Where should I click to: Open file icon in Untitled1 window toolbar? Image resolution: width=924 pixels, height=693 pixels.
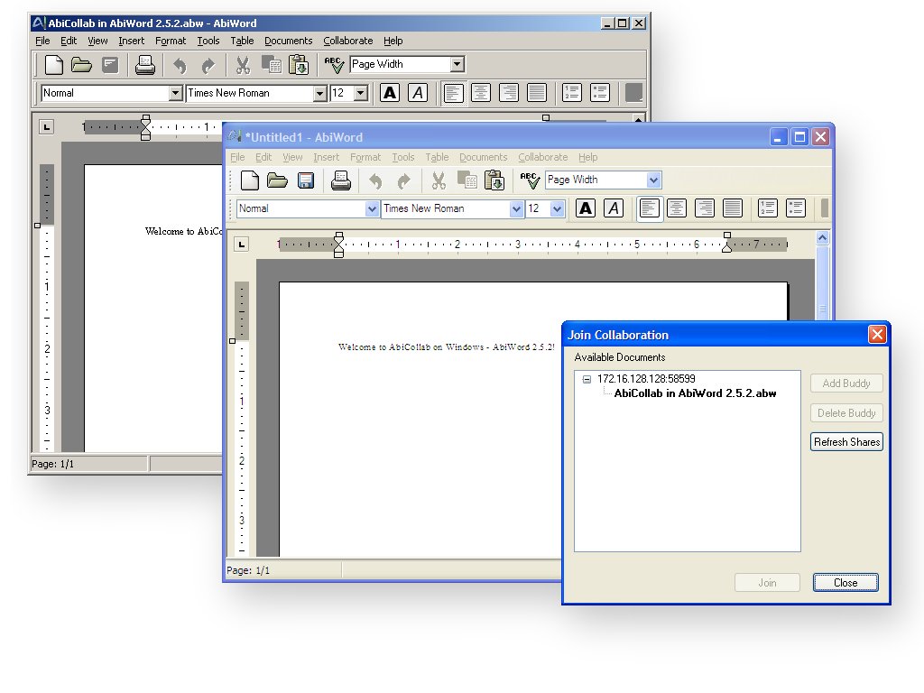point(277,180)
